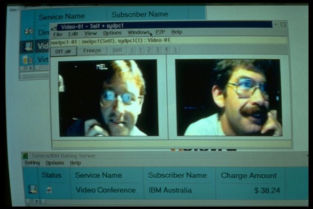Click Subscriber Name header in background window

pyautogui.click(x=140, y=14)
